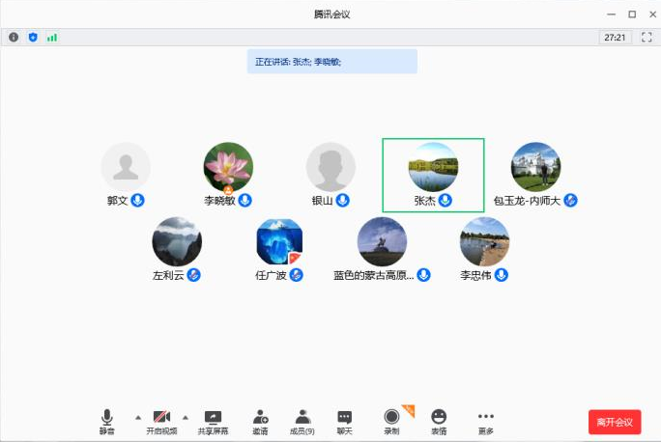Image resolution: width=661 pixels, height=442 pixels.
Task: Click the 27:21 meeting timer
Action: [615, 37]
